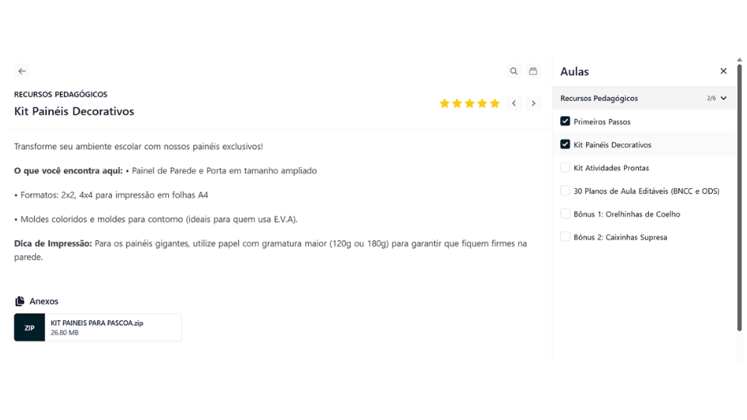Rate the lesson with the fifth star

495,103
